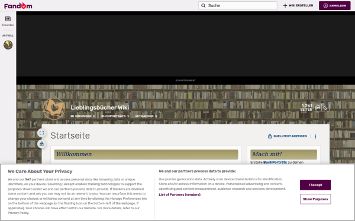Click Show Purposes button
Image resolution: width=355 pixels, height=221 pixels.
click(x=315, y=199)
